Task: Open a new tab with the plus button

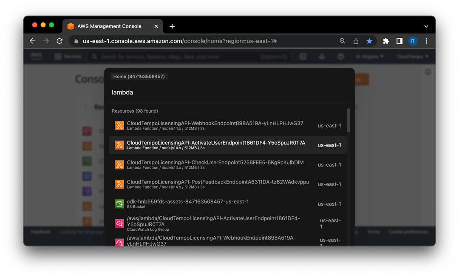Action: [x=172, y=26]
